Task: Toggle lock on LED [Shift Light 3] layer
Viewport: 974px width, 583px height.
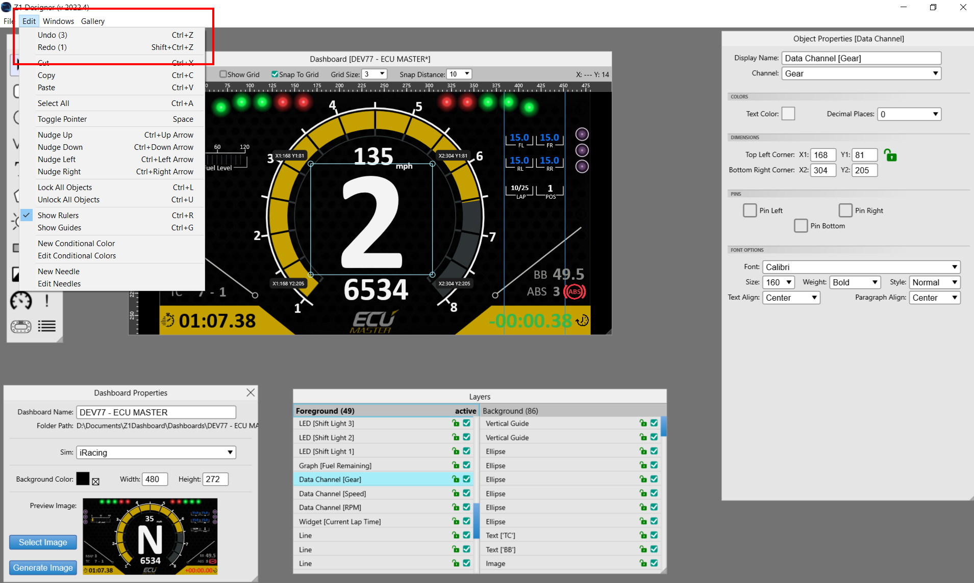Action: coord(456,423)
